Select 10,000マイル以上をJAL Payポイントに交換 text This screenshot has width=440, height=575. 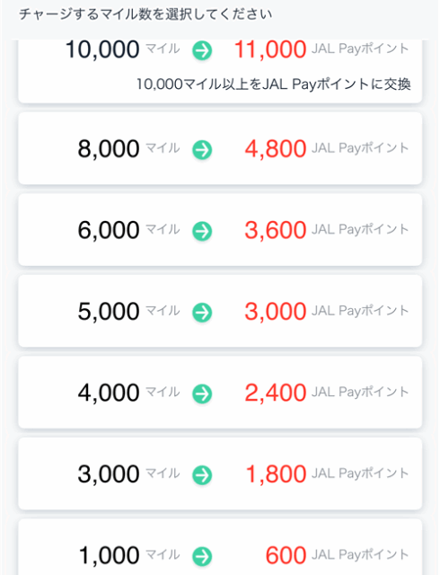[273, 84]
